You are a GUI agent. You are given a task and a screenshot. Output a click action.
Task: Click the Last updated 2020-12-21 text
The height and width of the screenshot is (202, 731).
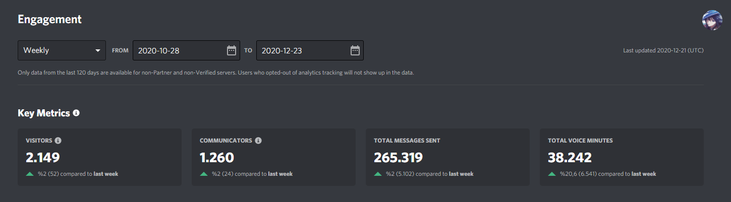(x=663, y=50)
